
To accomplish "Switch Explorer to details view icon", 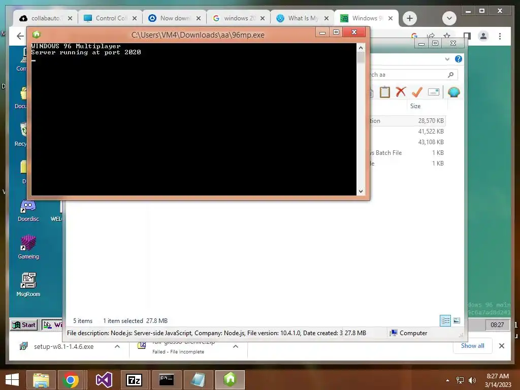I will coord(445,320).
